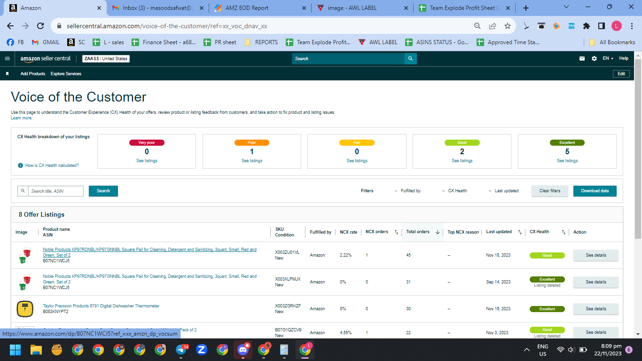Click the Edit button on the navigation bar

(x=621, y=74)
